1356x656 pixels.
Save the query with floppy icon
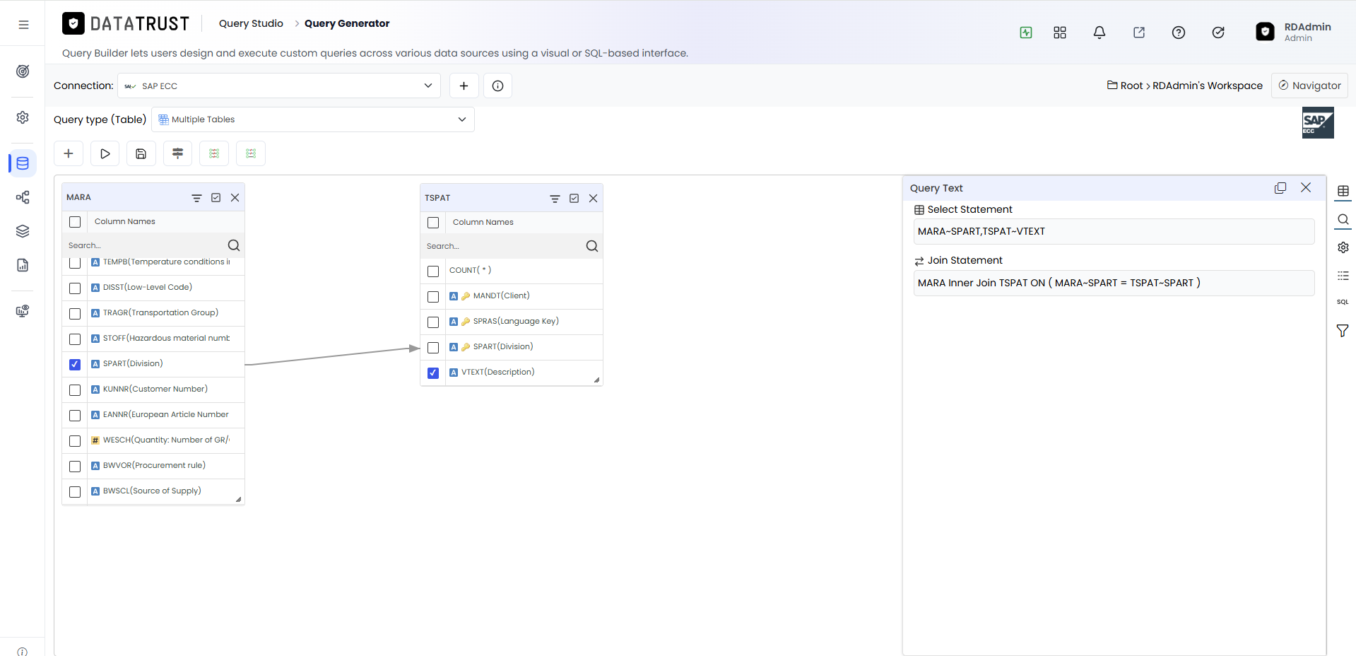click(x=141, y=153)
